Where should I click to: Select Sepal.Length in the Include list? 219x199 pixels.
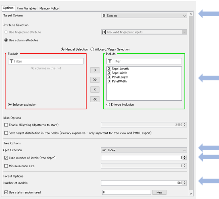[x=144, y=69]
